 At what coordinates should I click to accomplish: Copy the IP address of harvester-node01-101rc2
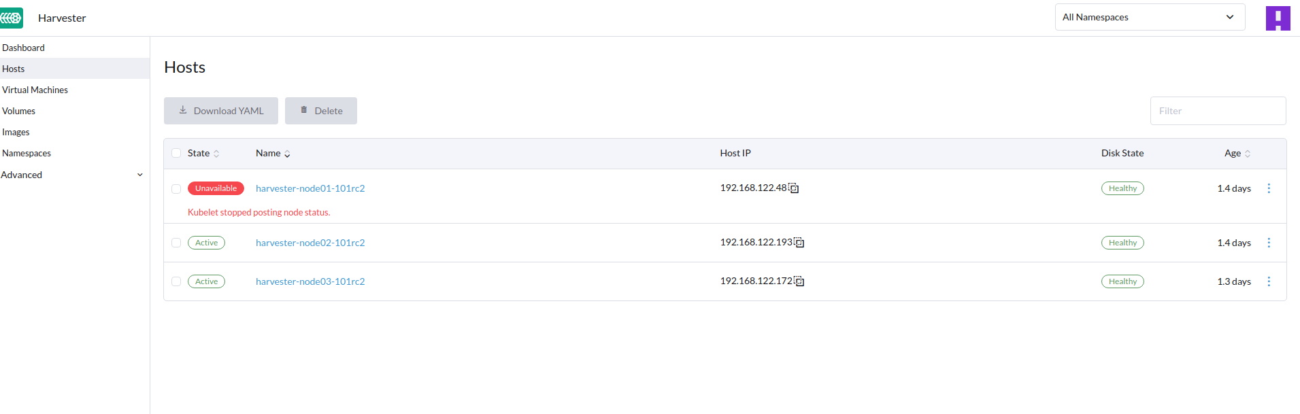795,188
